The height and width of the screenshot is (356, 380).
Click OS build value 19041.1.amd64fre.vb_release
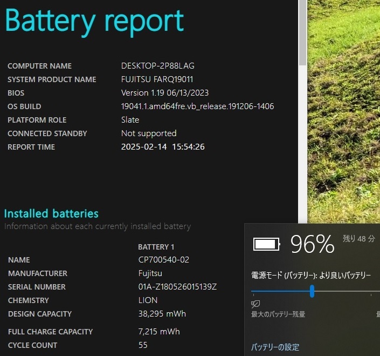click(197, 106)
